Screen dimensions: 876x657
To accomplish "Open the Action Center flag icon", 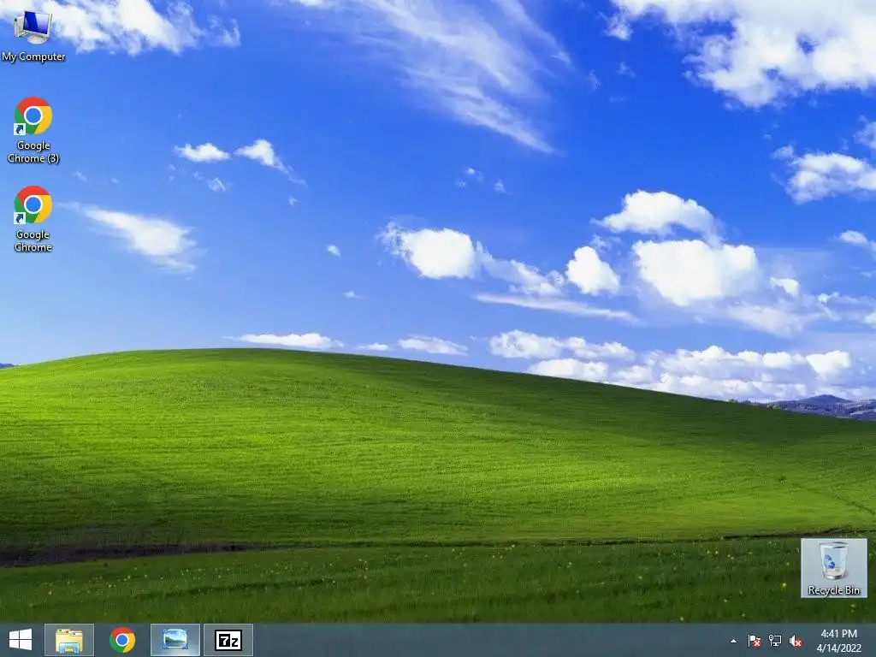I will tap(755, 641).
